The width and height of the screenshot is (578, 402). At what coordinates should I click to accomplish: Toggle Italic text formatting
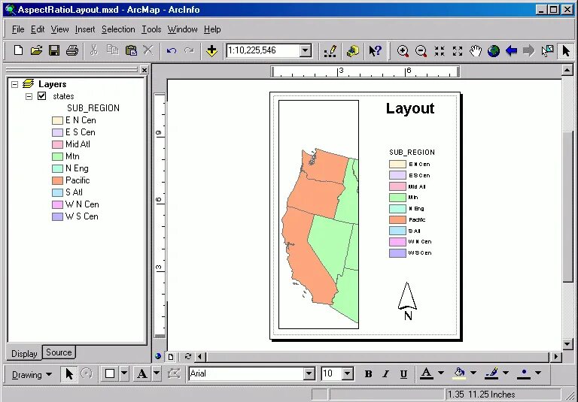[x=385, y=374]
